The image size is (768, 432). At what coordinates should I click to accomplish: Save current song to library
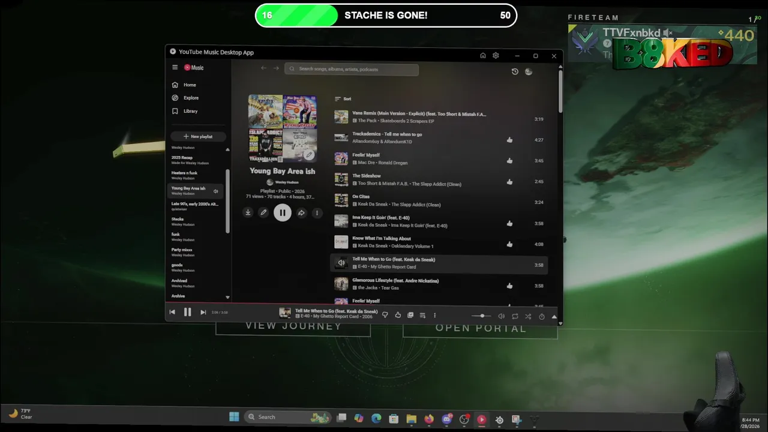click(x=410, y=315)
